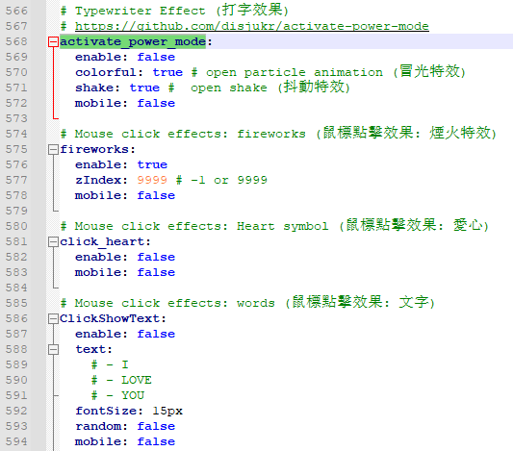Click false after mobile on line 583
513x451 pixels.
pyautogui.click(x=156, y=272)
